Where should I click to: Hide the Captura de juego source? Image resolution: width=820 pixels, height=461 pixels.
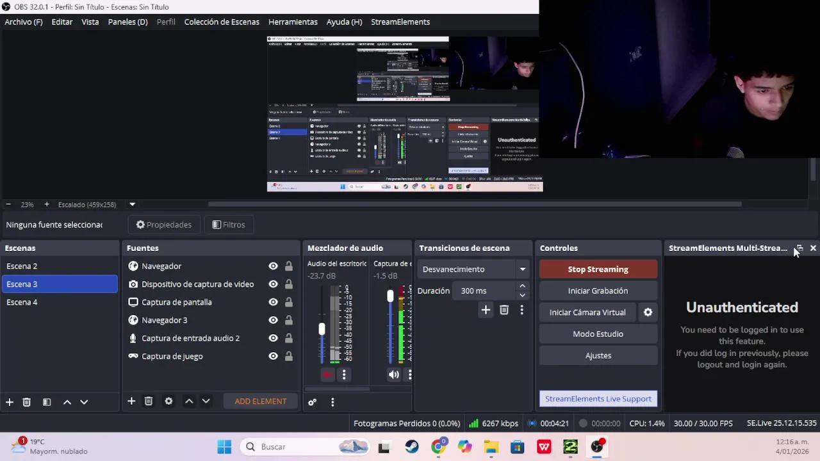coord(273,356)
